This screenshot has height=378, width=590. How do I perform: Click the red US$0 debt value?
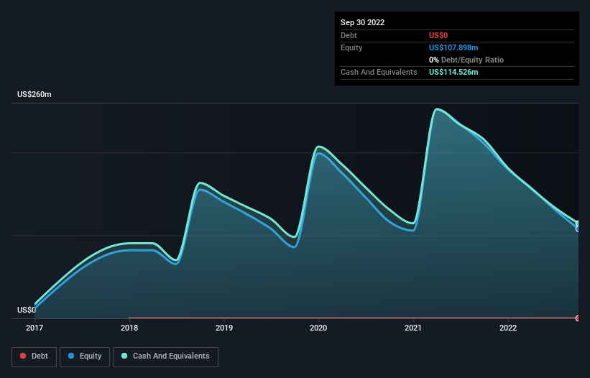coord(438,35)
